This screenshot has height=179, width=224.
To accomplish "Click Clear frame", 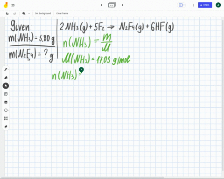I will point(62,14).
